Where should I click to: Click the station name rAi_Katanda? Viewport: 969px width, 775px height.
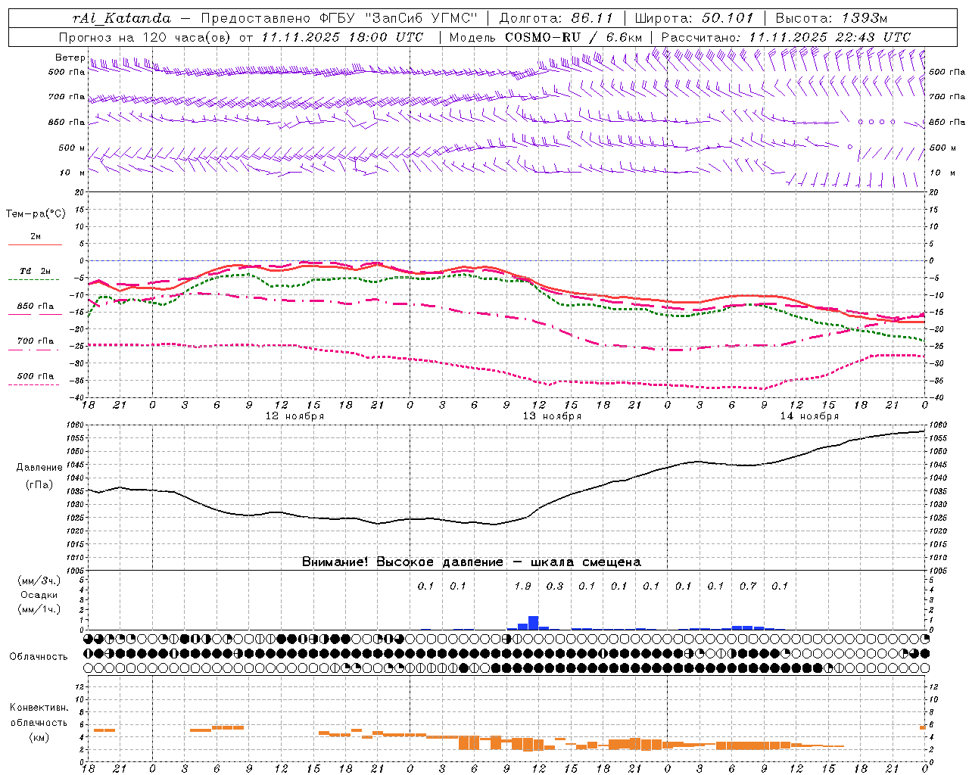122,18
